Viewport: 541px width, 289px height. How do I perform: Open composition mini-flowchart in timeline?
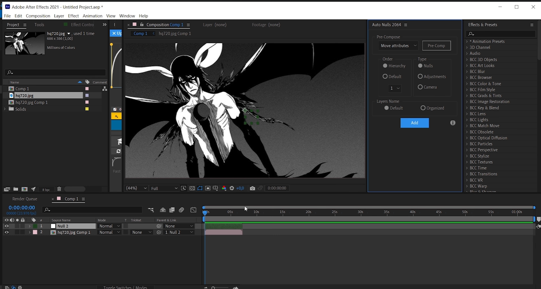click(x=151, y=210)
